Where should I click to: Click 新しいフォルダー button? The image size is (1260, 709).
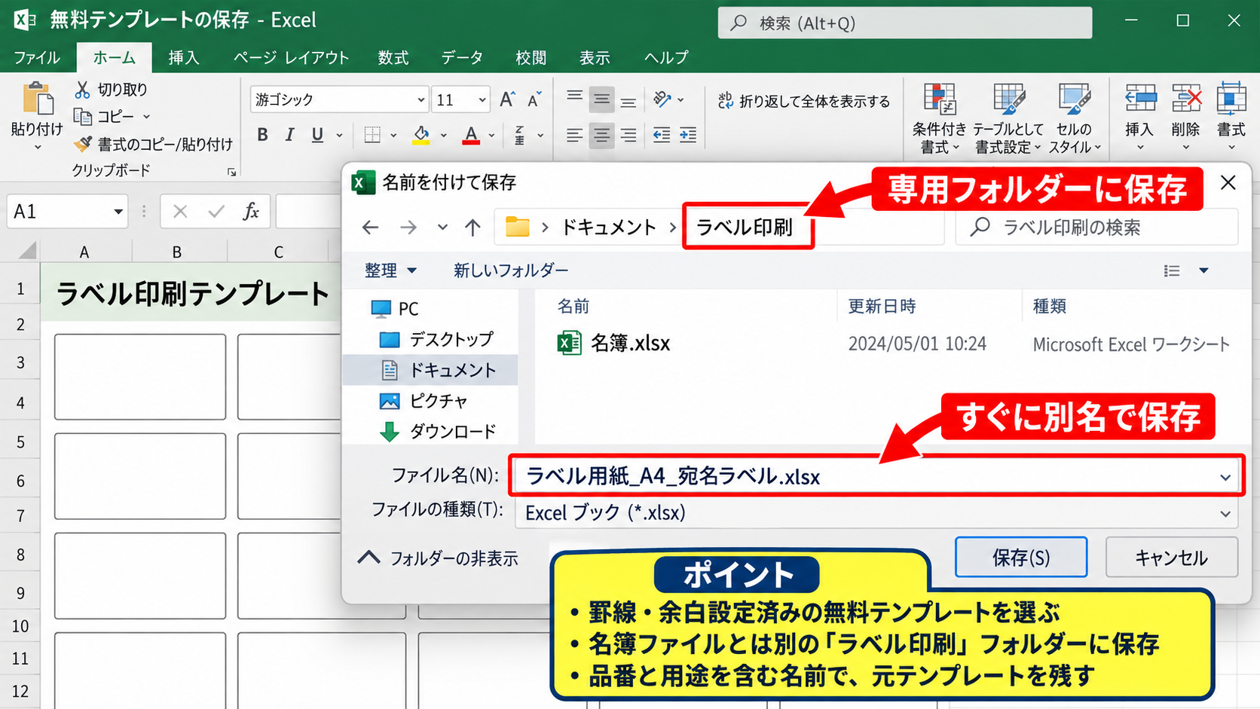[511, 270]
